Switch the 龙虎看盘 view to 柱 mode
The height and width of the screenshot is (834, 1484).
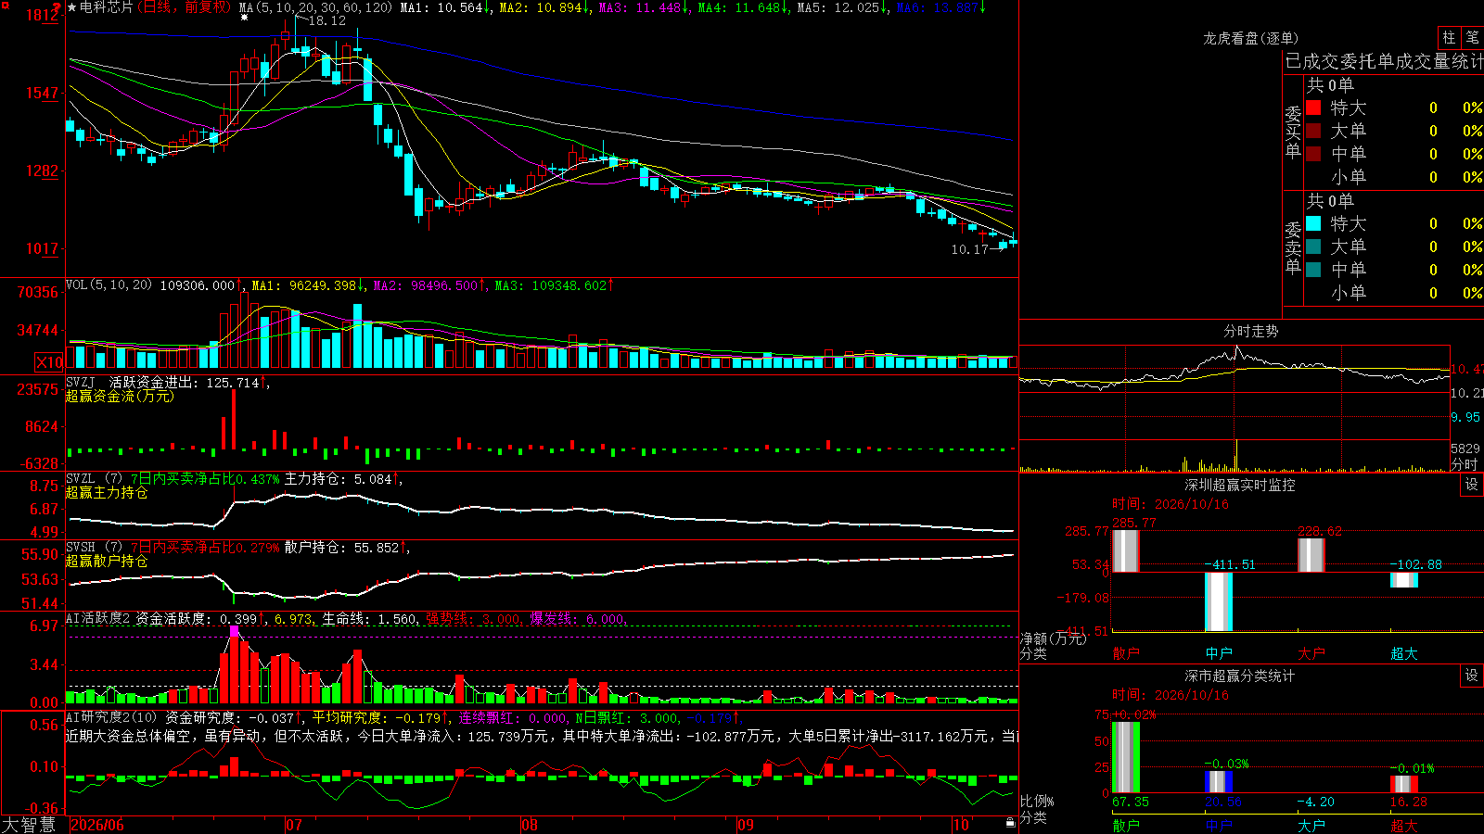[1449, 38]
